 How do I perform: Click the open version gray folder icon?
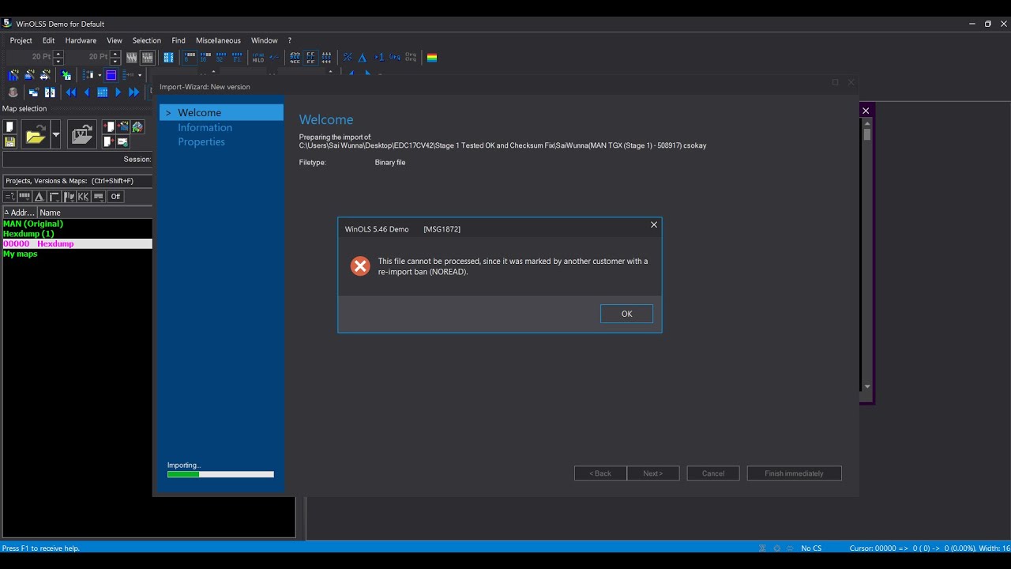(82, 134)
